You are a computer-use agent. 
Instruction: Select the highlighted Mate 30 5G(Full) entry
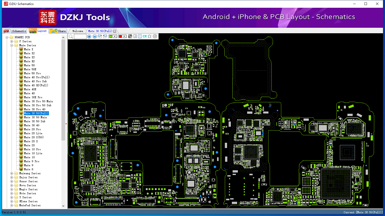36,113
